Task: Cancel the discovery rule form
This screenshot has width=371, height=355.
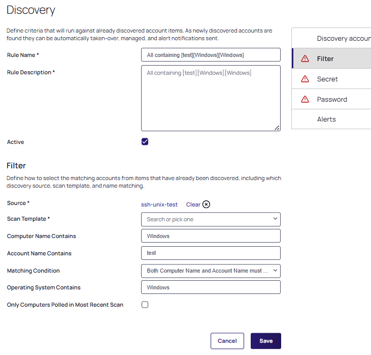Action: [x=227, y=341]
